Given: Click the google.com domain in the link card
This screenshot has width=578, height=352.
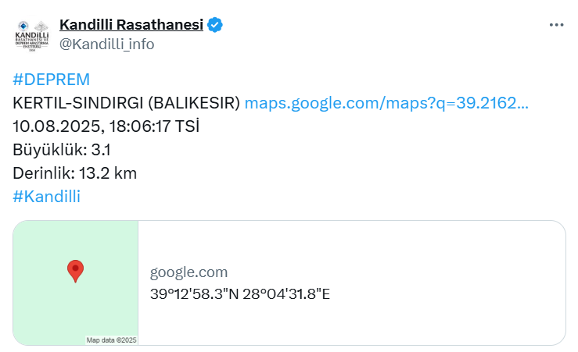Looking at the screenshot, I should 188,272.
